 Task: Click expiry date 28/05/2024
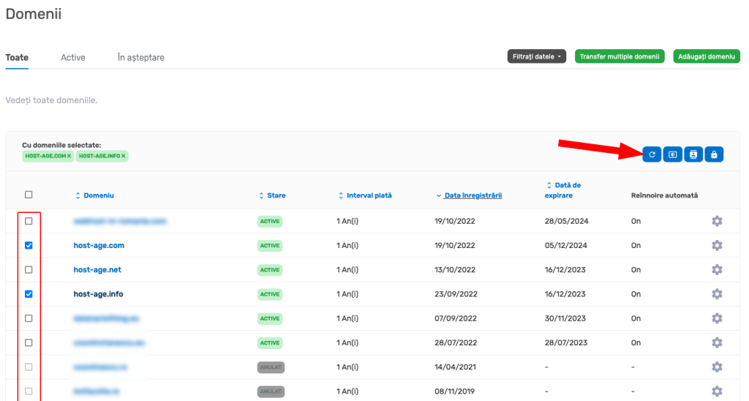click(x=566, y=221)
